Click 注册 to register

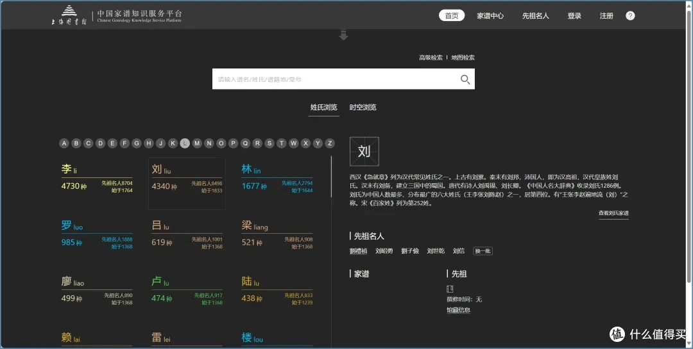coord(606,16)
